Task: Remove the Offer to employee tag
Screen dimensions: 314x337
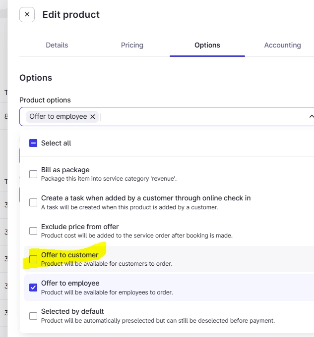Action: [x=93, y=117]
